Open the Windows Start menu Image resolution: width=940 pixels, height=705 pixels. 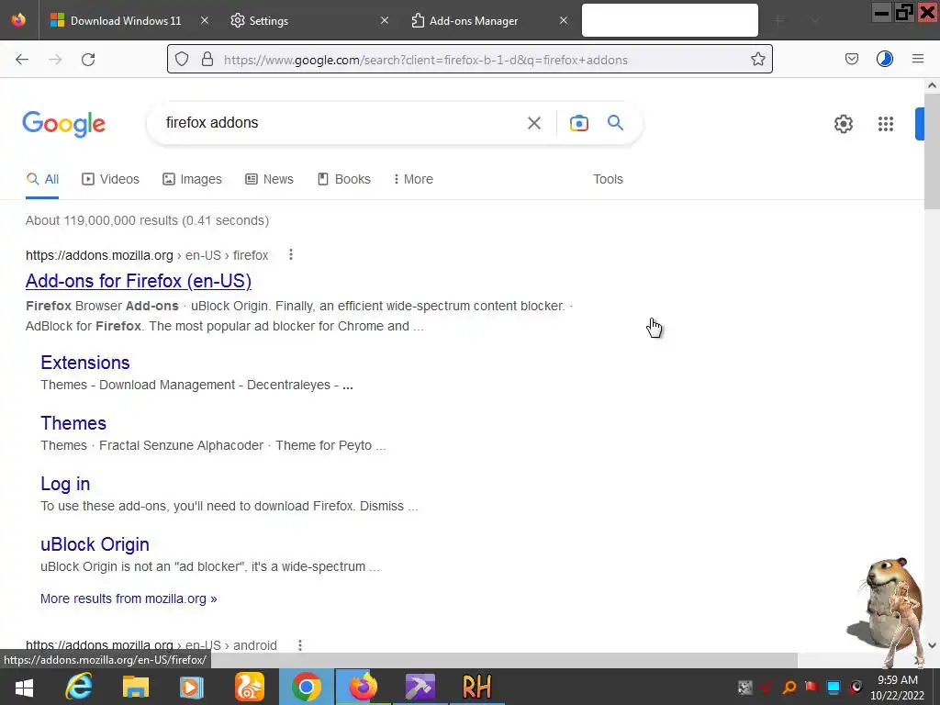click(24, 687)
